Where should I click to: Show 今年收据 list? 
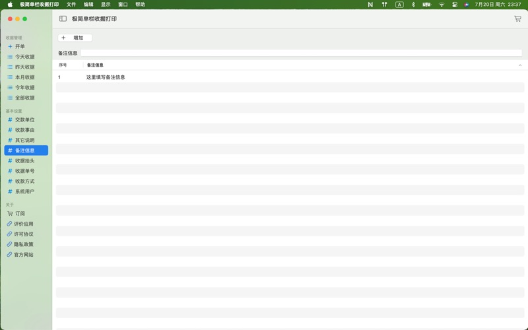coord(26,87)
